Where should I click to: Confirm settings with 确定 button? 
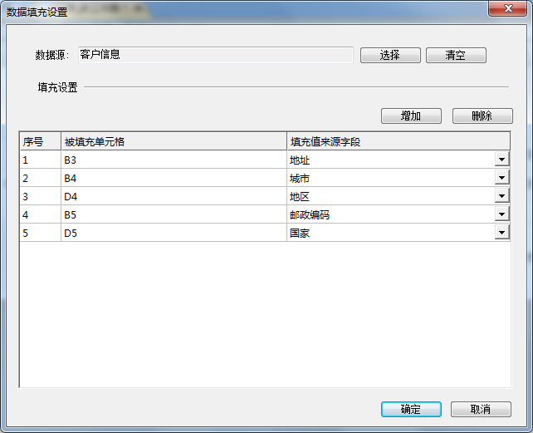pos(410,409)
